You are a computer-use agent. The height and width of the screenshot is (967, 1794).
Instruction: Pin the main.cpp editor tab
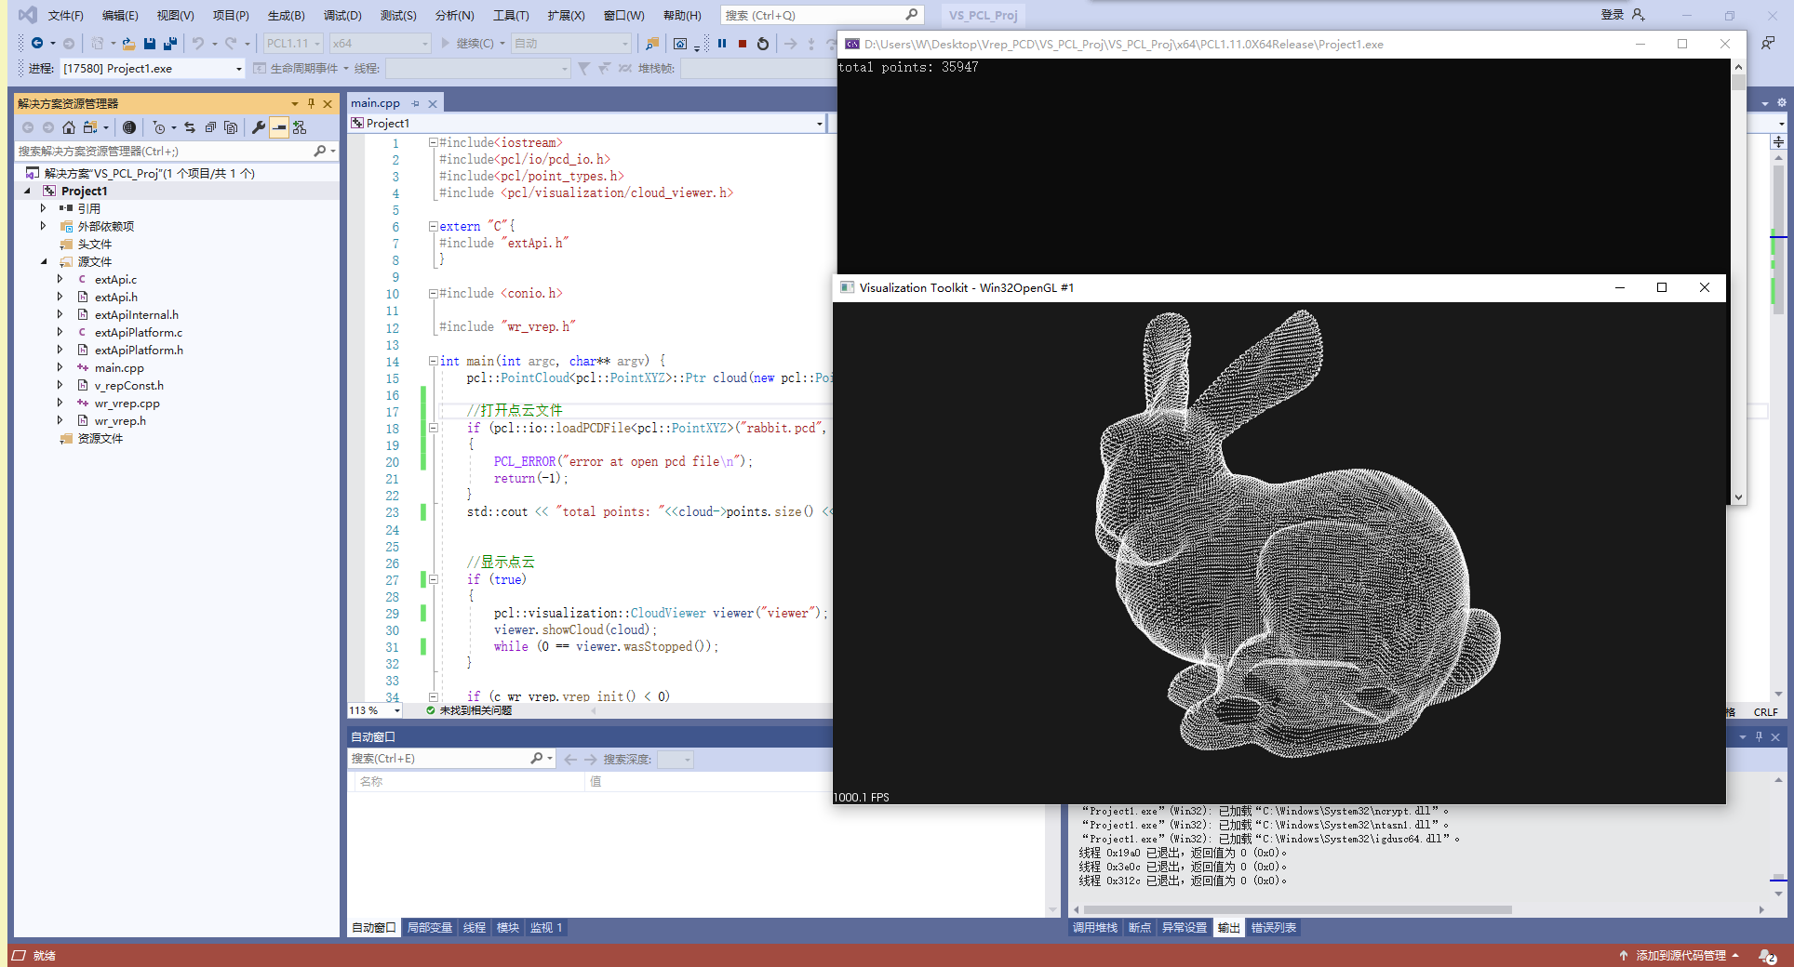point(416,103)
